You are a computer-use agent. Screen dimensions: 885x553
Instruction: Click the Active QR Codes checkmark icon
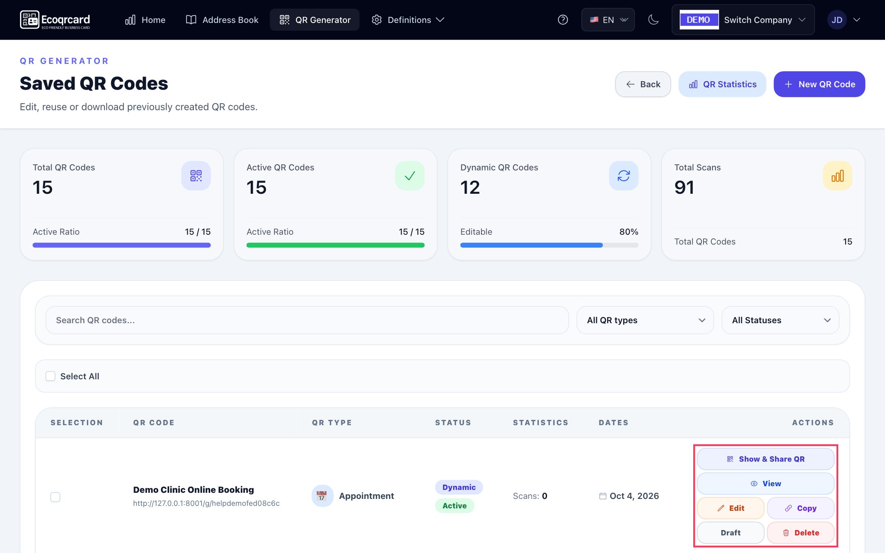point(410,176)
